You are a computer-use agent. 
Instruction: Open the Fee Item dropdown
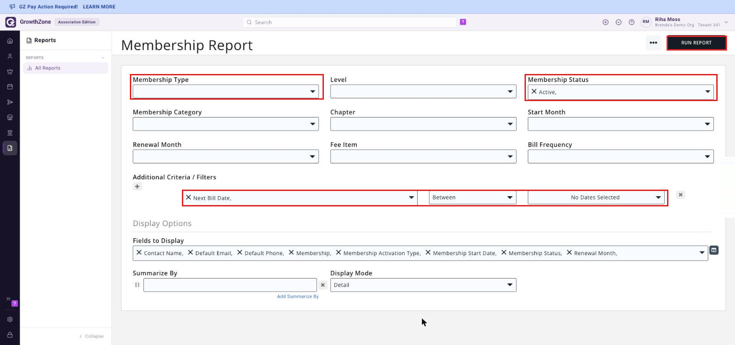(423, 156)
